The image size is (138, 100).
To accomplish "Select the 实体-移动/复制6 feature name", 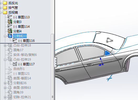I will coord(25,55).
